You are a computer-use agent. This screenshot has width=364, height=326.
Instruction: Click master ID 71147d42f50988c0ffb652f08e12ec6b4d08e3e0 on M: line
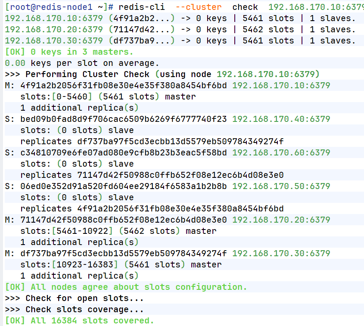click(x=124, y=220)
